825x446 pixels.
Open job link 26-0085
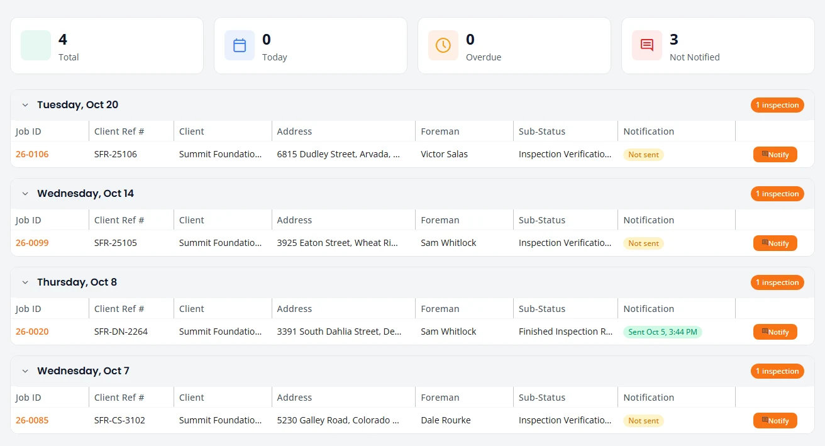pyautogui.click(x=32, y=420)
